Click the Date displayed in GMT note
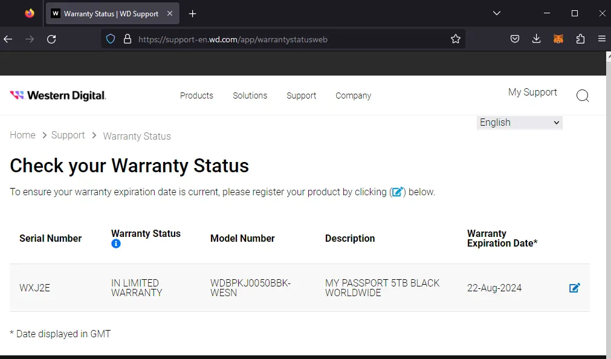 (x=60, y=334)
